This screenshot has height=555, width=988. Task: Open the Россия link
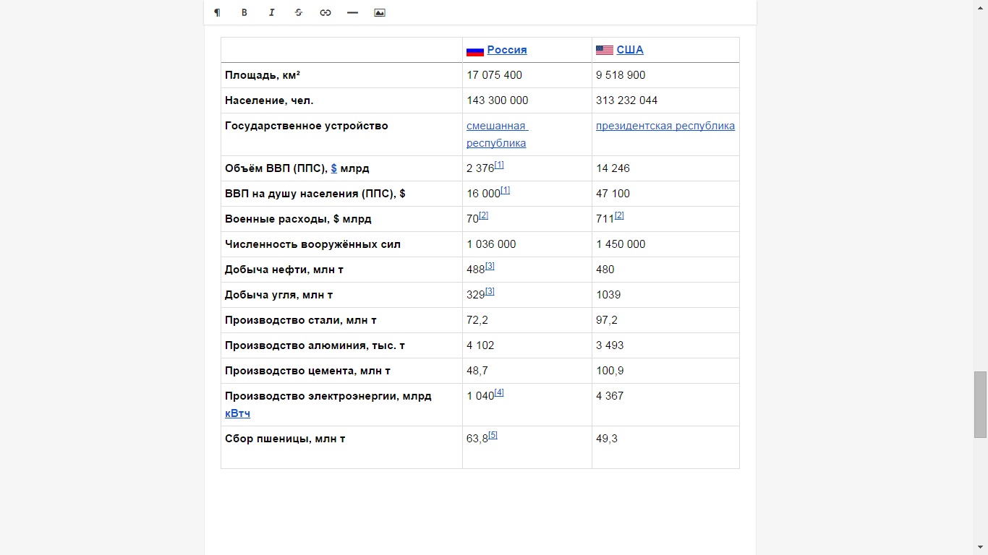(507, 50)
